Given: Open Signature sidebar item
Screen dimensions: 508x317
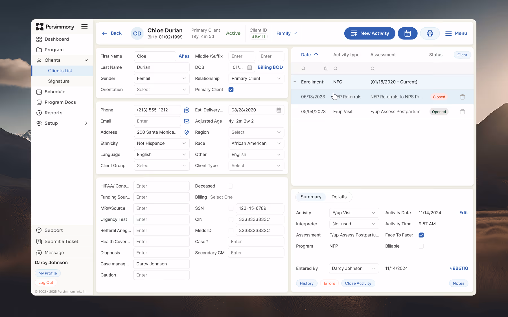Looking at the screenshot, I should [59, 81].
